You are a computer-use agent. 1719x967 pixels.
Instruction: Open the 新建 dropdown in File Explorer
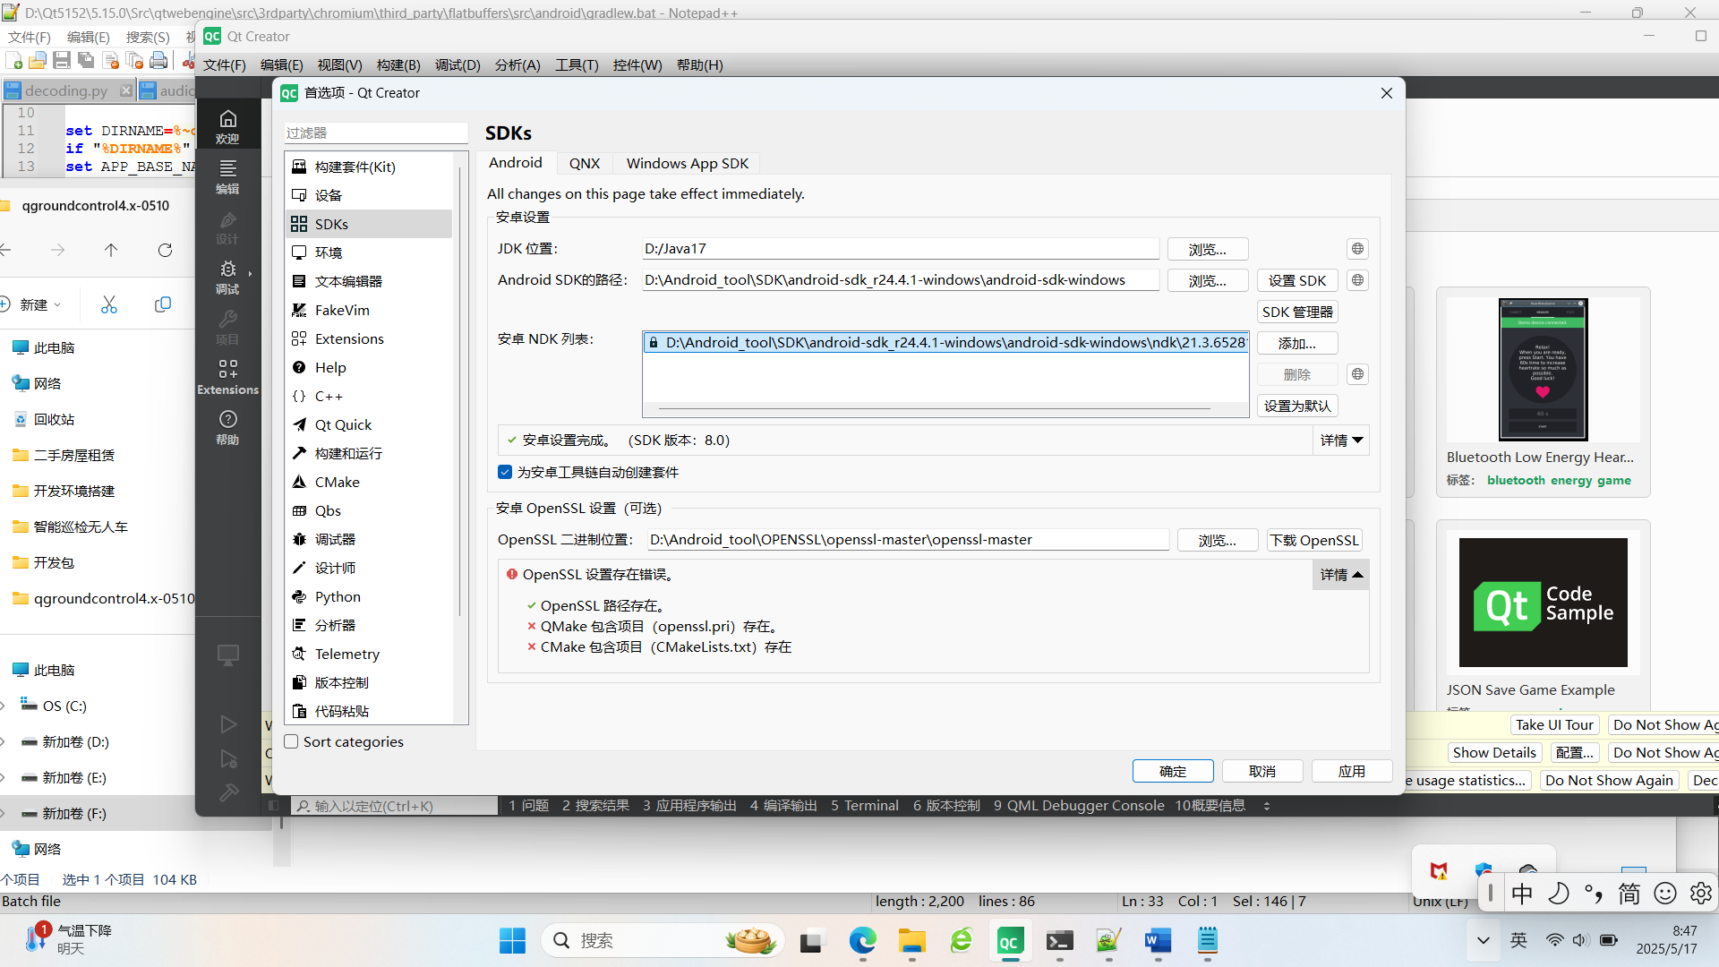[x=36, y=304]
